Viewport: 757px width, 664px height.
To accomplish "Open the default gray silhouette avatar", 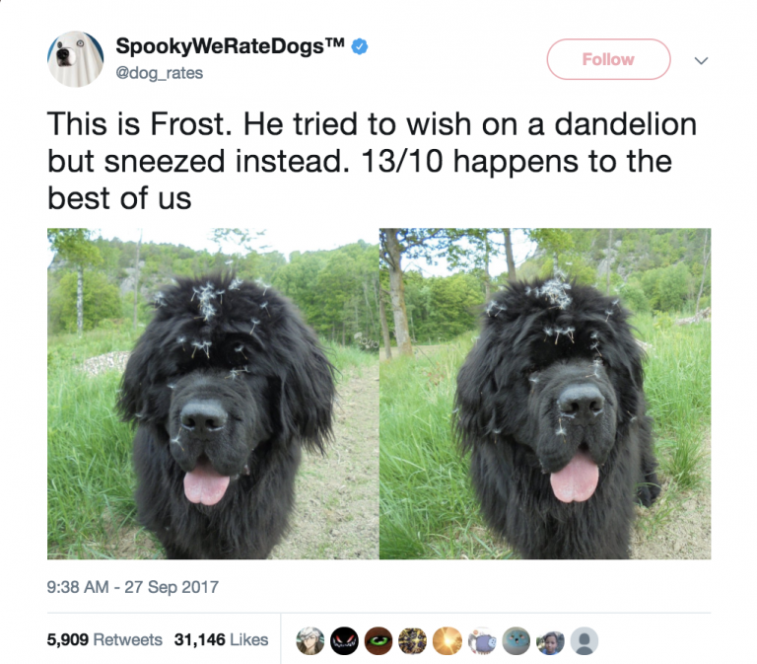I will [585, 640].
